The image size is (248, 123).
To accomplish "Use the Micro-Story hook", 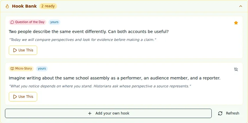I will [23, 97].
